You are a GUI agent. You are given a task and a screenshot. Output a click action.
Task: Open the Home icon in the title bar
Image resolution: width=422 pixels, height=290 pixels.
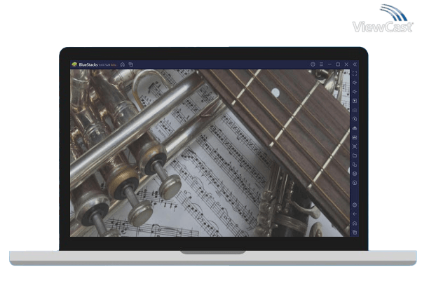(123, 64)
